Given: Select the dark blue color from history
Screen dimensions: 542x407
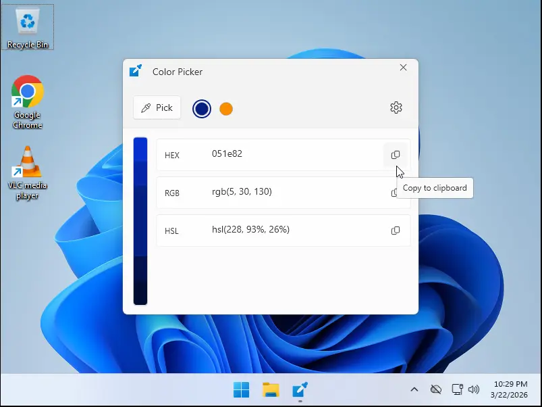Looking at the screenshot, I should 201,108.
